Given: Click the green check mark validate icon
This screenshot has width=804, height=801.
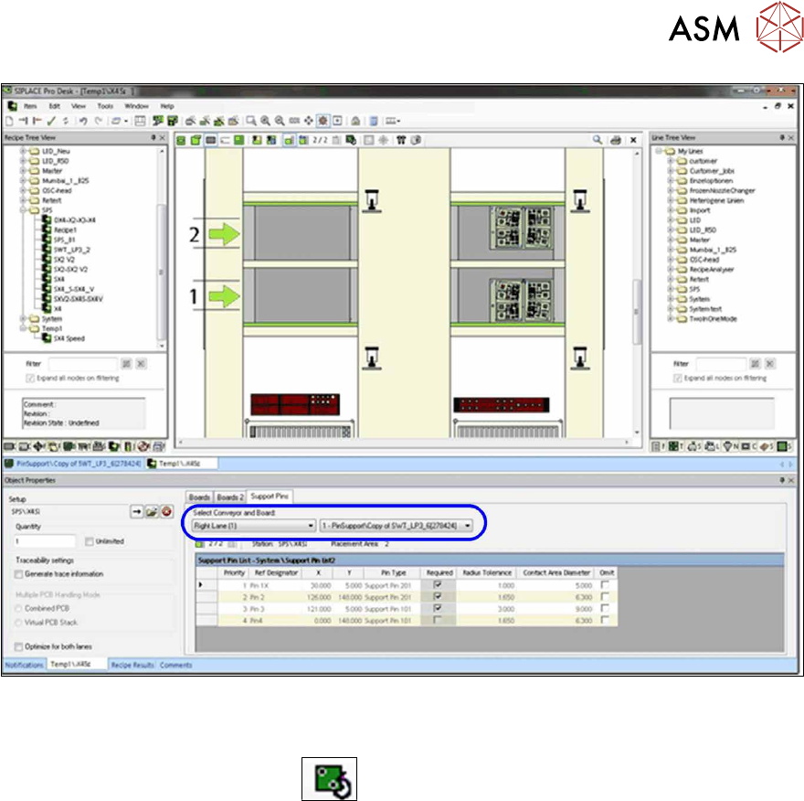Looking at the screenshot, I should coord(51,121).
